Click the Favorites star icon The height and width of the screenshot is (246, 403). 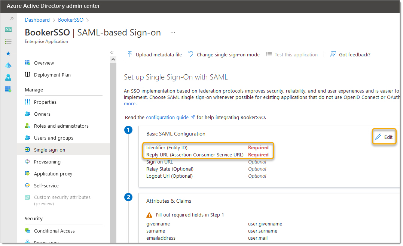click(8, 53)
